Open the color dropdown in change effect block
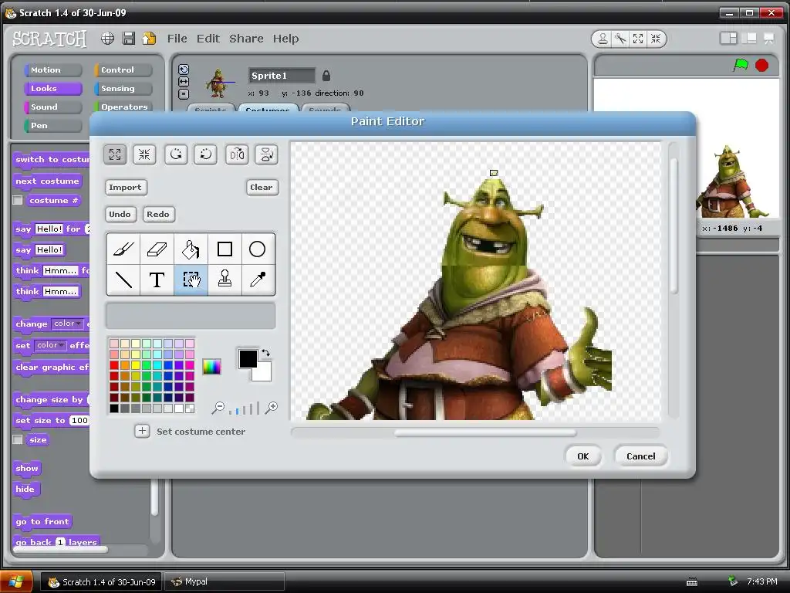 click(68, 324)
